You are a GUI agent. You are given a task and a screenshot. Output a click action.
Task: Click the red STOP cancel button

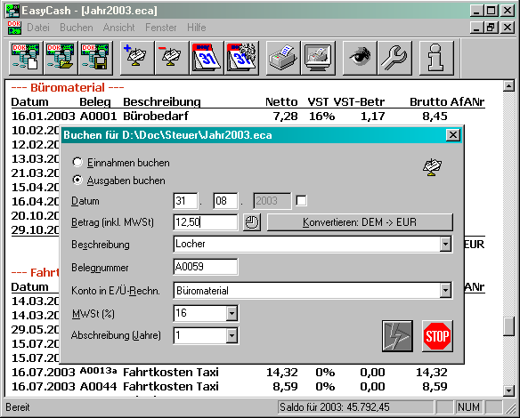point(437,336)
